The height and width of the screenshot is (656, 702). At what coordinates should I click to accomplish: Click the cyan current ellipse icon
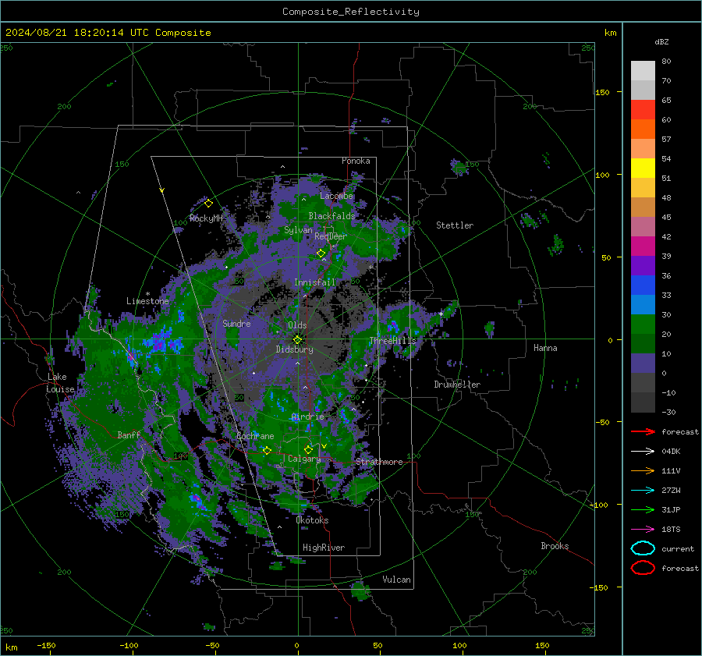pos(643,548)
